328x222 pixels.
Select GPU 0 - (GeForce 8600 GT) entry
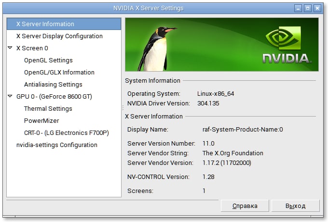(x=54, y=97)
